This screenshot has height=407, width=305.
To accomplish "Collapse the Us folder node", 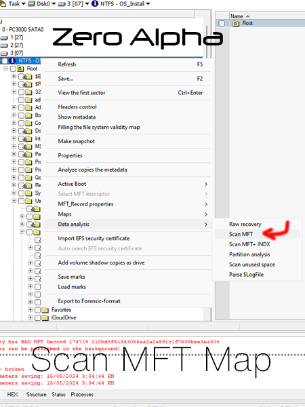I will click(x=14, y=201).
